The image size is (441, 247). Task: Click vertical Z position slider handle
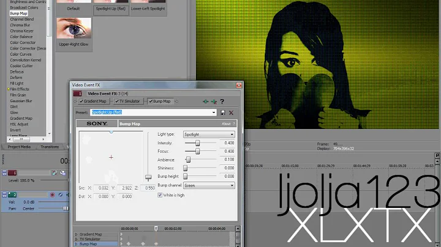148,177
